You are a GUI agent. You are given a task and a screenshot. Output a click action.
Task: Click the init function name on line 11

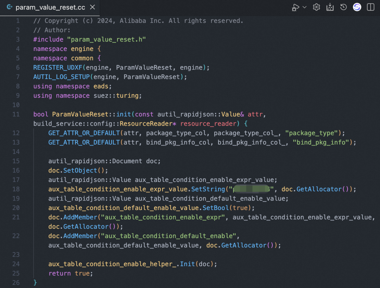pyautogui.click(x=123, y=114)
